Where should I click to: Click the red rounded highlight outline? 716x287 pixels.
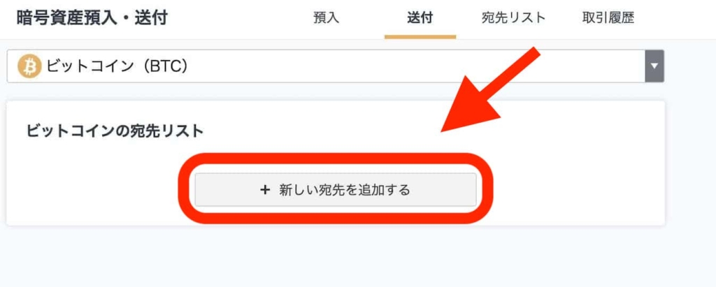(x=336, y=189)
